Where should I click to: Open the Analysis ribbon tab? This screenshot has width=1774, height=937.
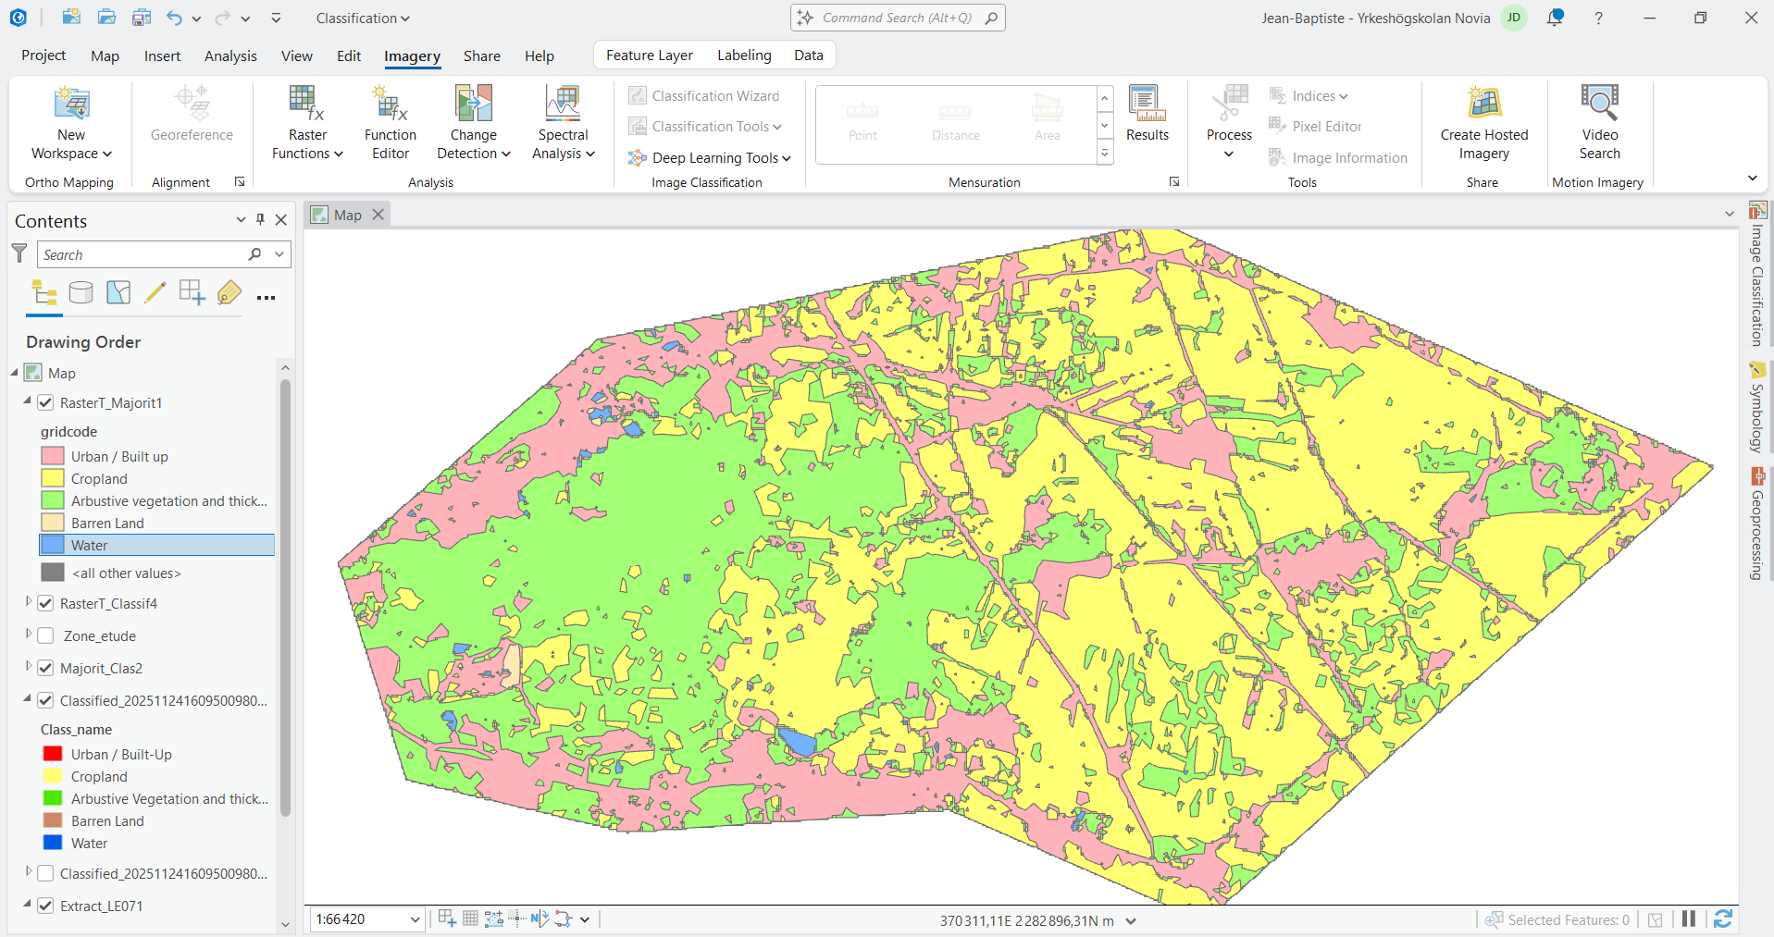coord(230,56)
